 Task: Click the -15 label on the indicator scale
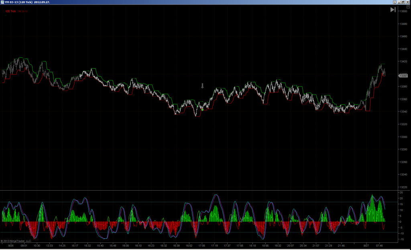[401, 240]
